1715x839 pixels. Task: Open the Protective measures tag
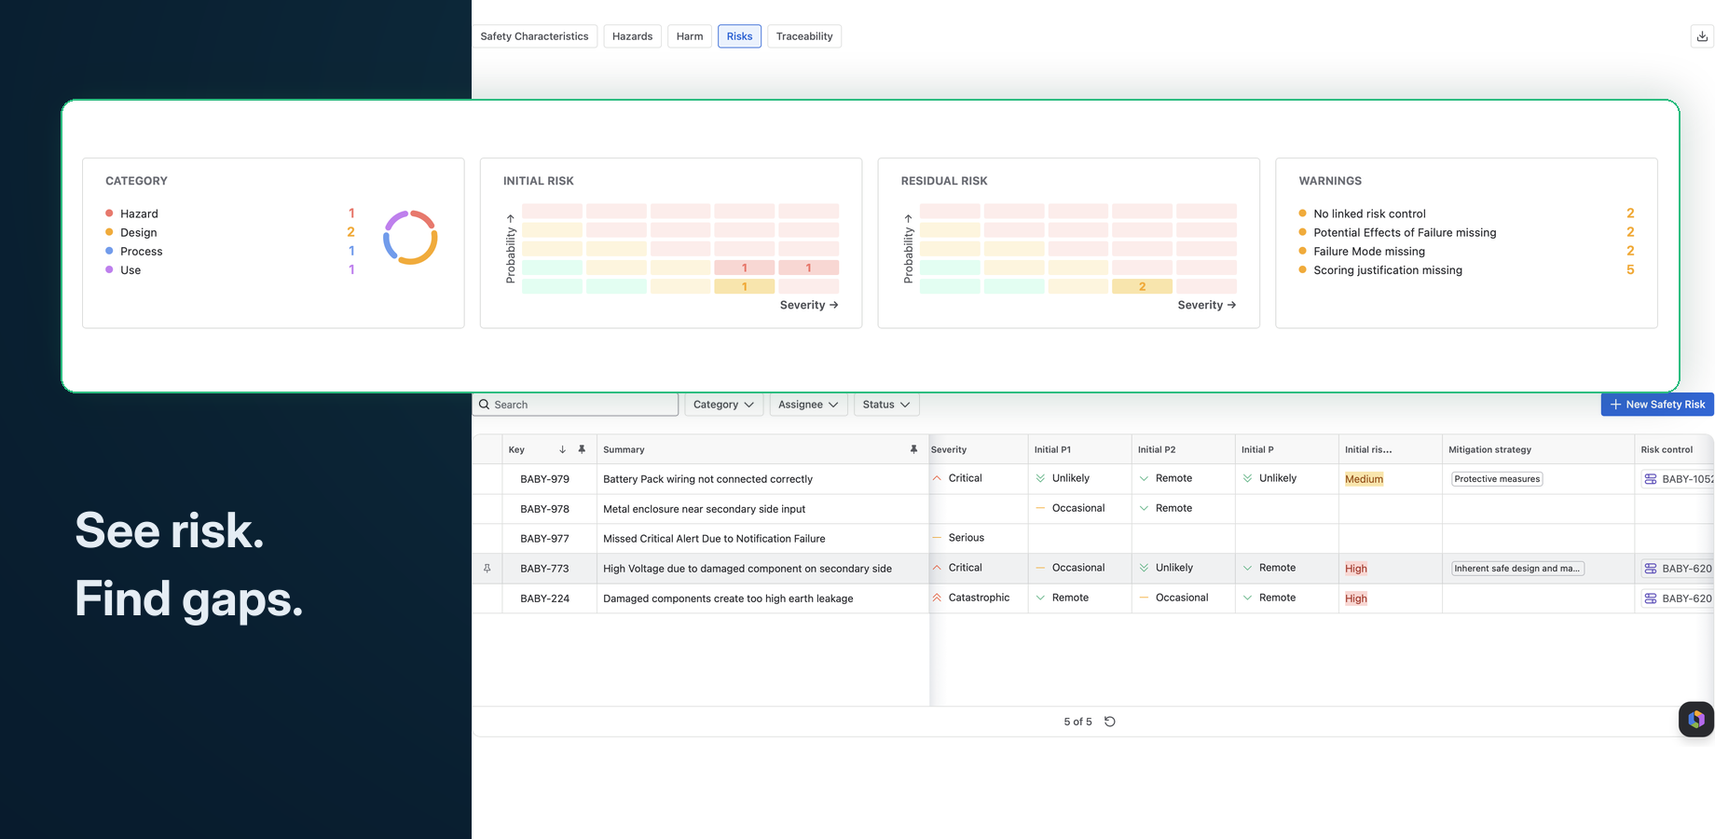(1497, 479)
